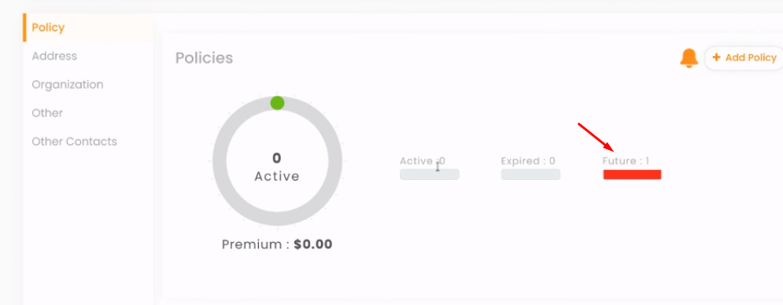Click the red arrow pointing to Future
The width and height of the screenshot is (783, 305).
click(596, 138)
